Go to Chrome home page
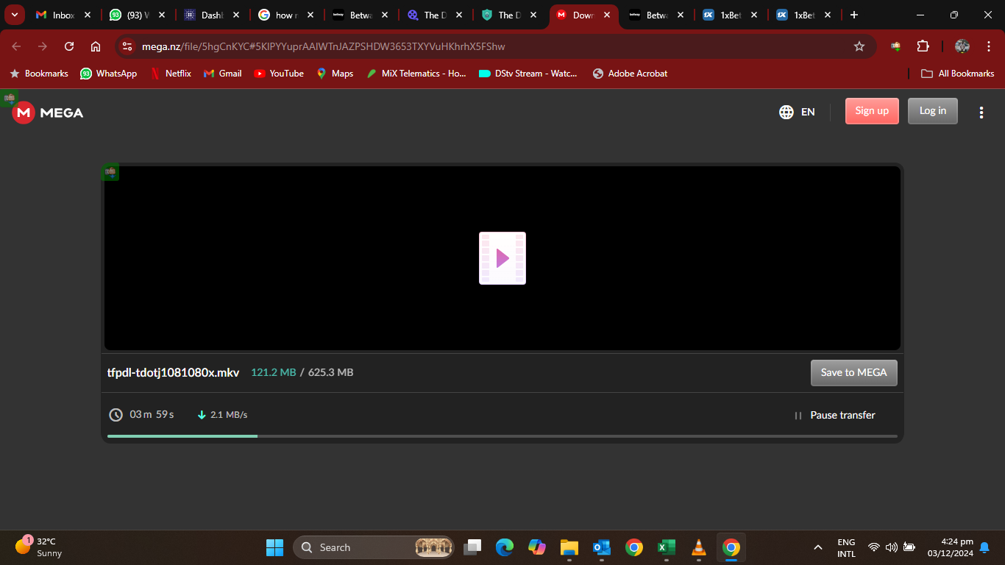This screenshot has height=565, width=1005. click(x=96, y=46)
